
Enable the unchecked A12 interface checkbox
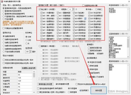58,16
